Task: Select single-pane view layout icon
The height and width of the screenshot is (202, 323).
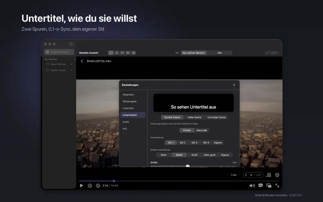Action: click(x=111, y=53)
